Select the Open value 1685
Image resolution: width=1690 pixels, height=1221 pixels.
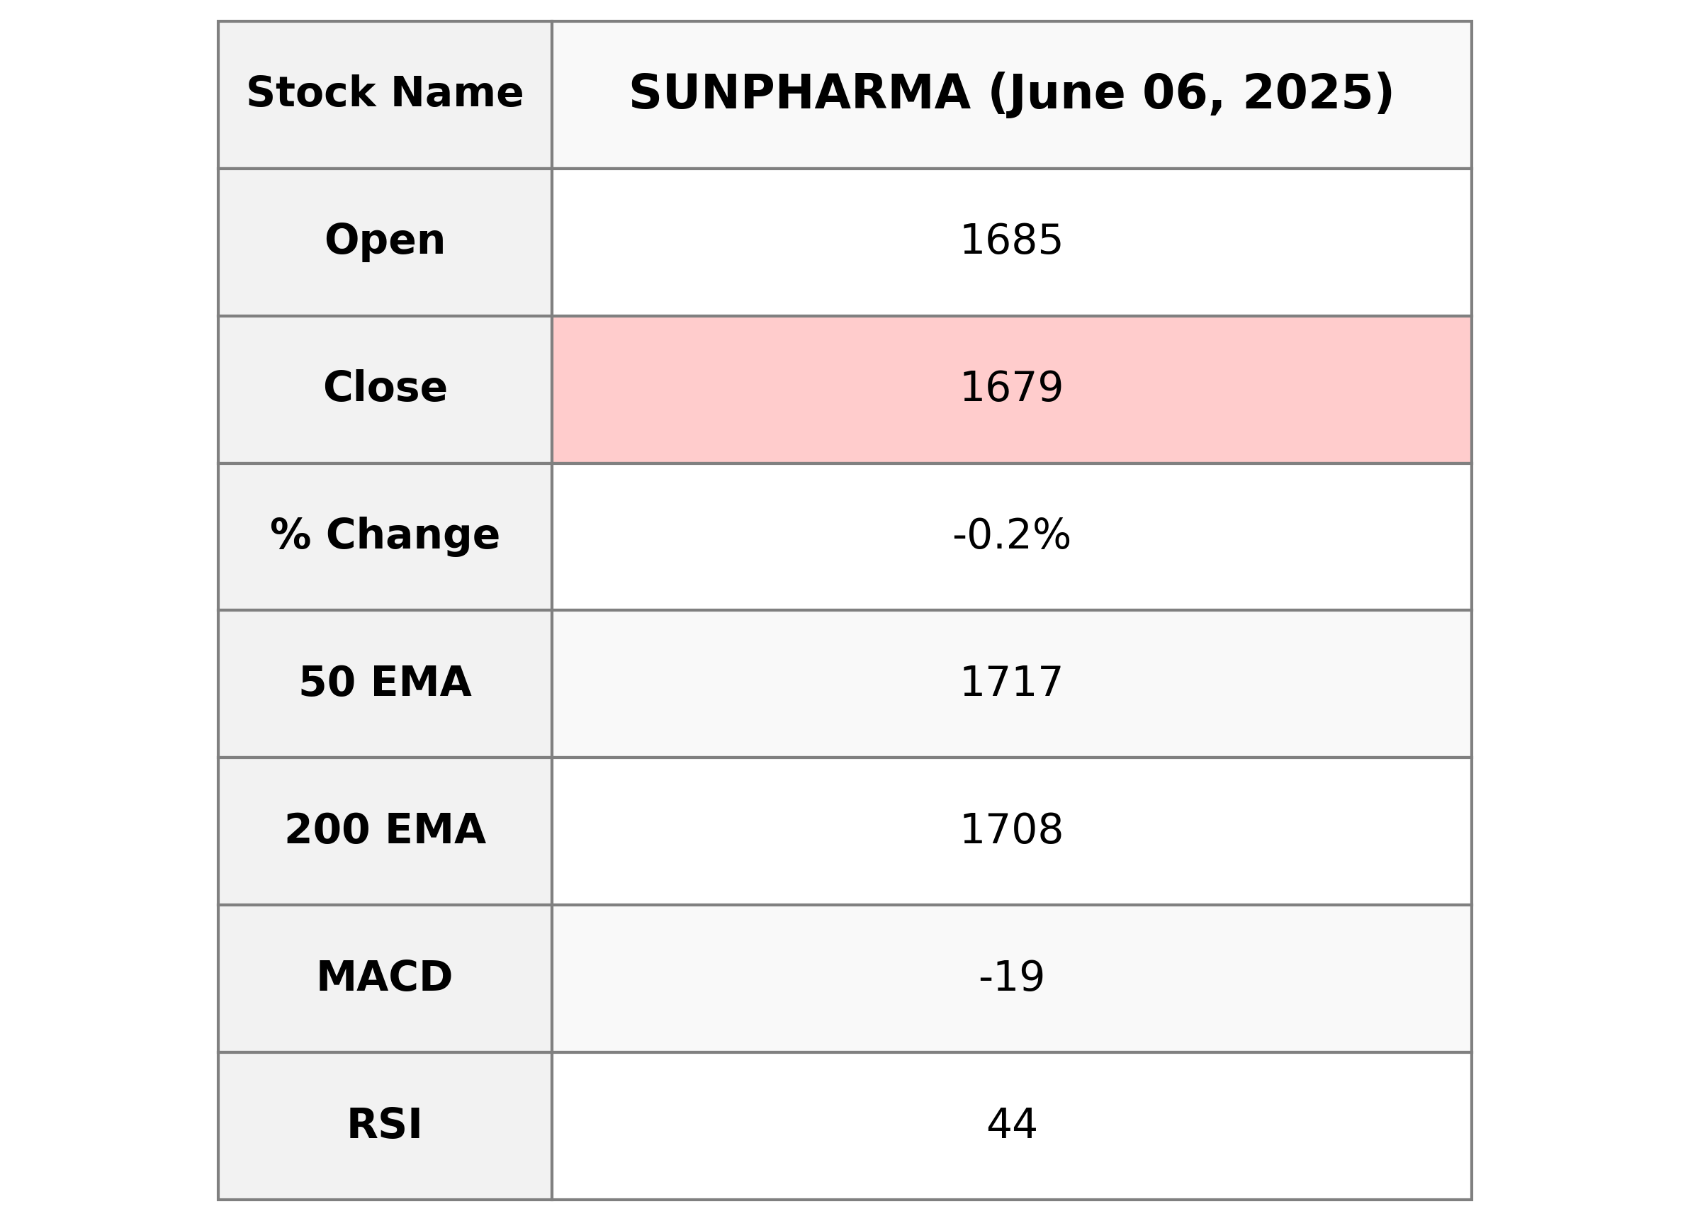pos(1011,242)
